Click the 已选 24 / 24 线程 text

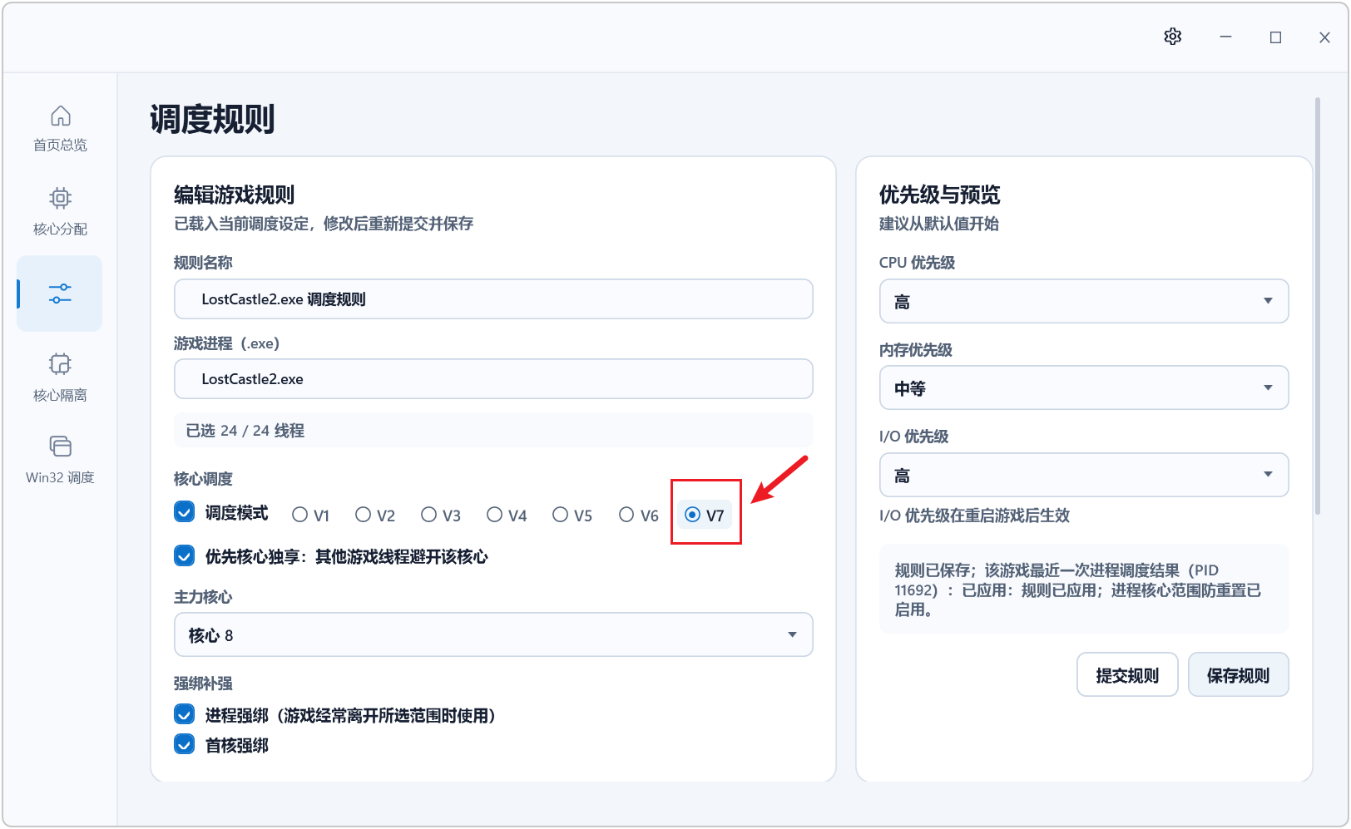coord(245,431)
